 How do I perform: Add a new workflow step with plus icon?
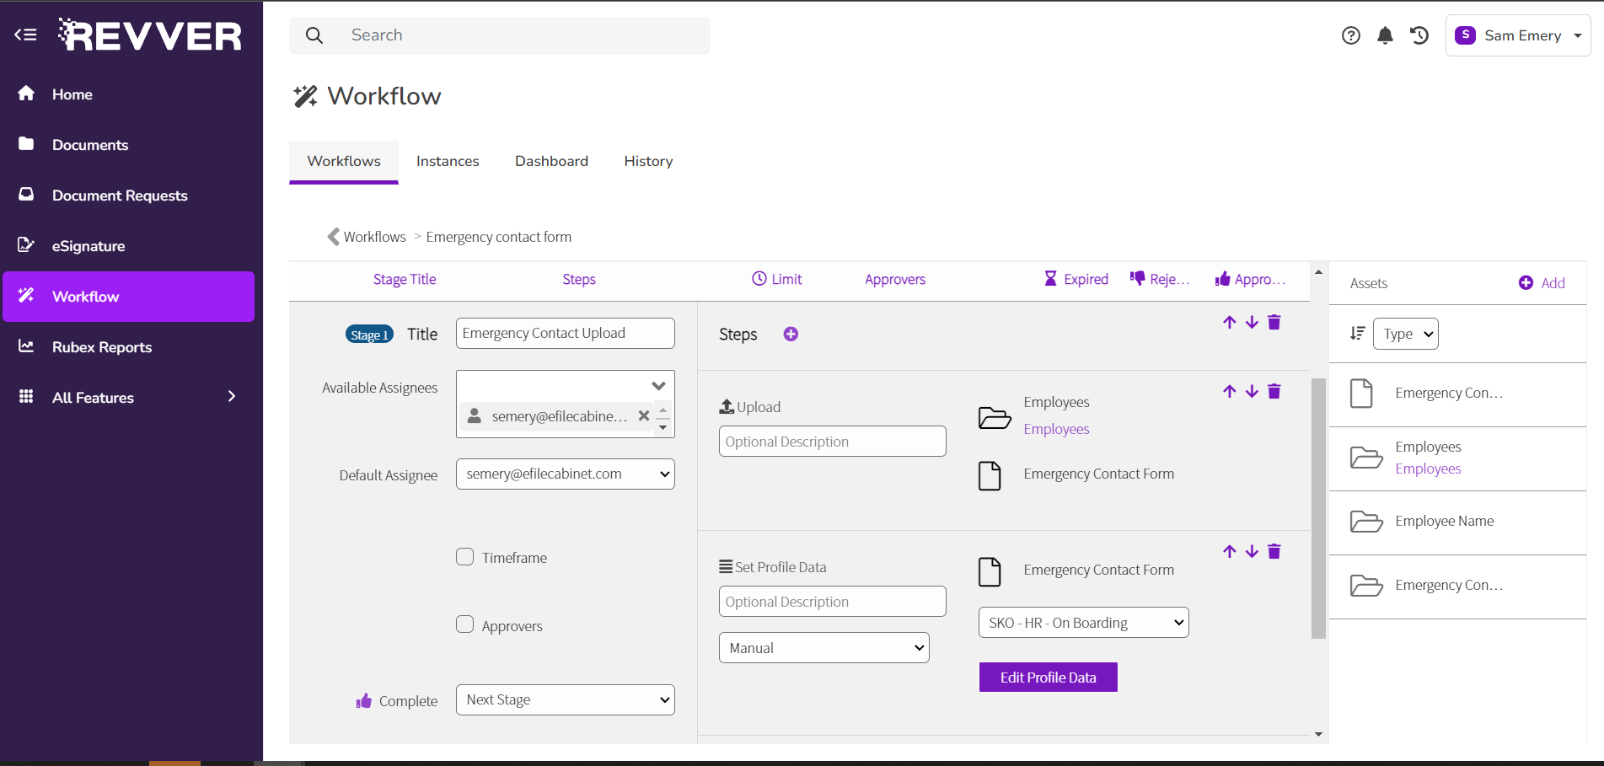click(x=790, y=334)
